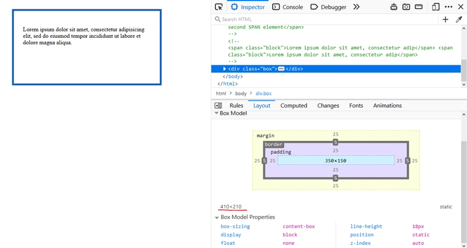467x248 pixels.
Task: Expand the collapsed ellipsis badge in div
Action: pyautogui.click(x=281, y=69)
